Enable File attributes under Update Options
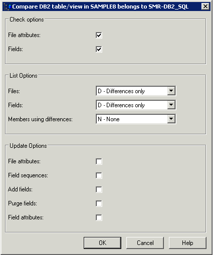This screenshot has width=213, height=255. pyautogui.click(x=99, y=161)
